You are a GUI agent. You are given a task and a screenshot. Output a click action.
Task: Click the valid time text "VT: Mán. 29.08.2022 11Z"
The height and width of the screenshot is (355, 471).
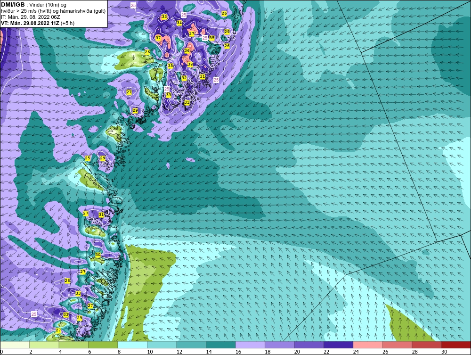30,23
